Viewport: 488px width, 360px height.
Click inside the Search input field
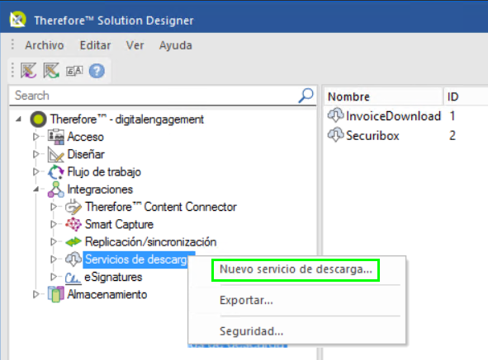click(x=155, y=96)
